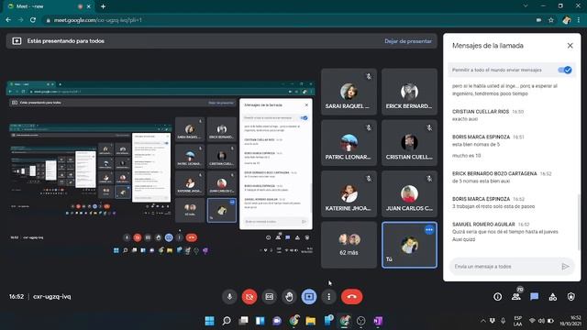Click sender name SAMUEL ROMERO AGUILAR

tap(483, 224)
